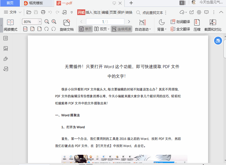
Task: Click Full Text Translate (全文翻译)
Action: (180, 29)
